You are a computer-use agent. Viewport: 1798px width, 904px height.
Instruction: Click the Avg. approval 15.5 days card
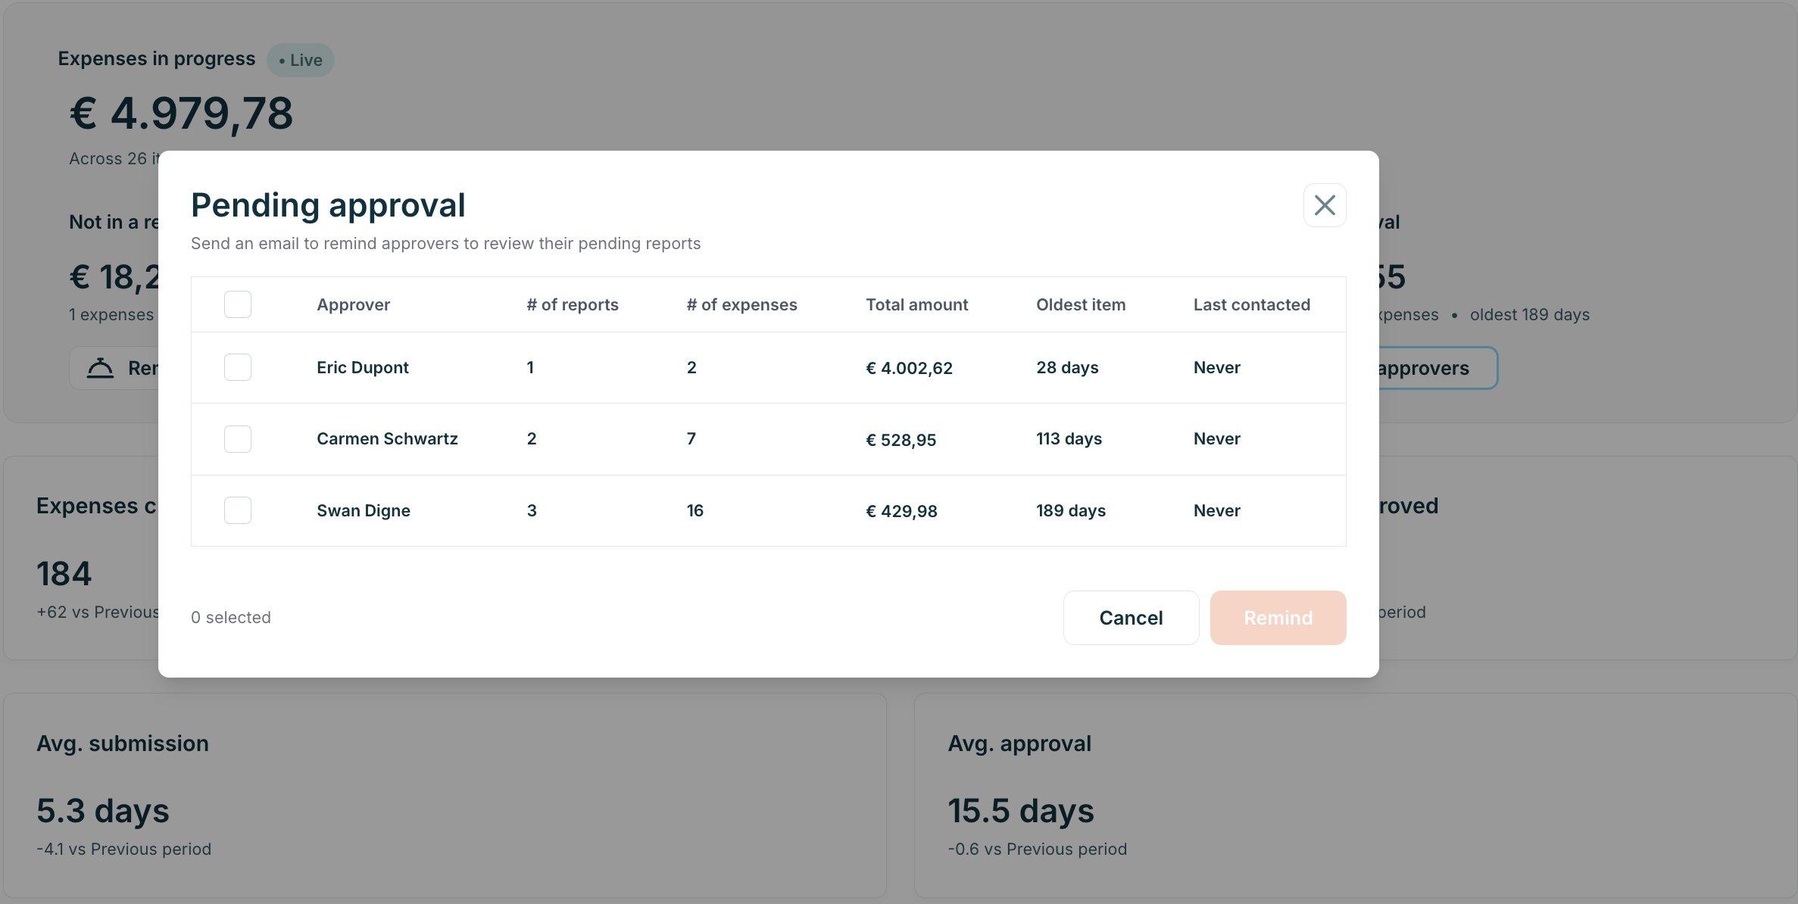1355,795
